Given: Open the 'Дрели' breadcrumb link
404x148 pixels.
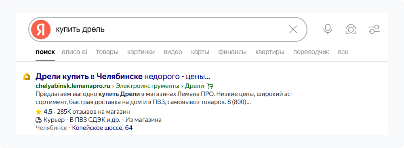Looking at the screenshot, I should pyautogui.click(x=194, y=86).
